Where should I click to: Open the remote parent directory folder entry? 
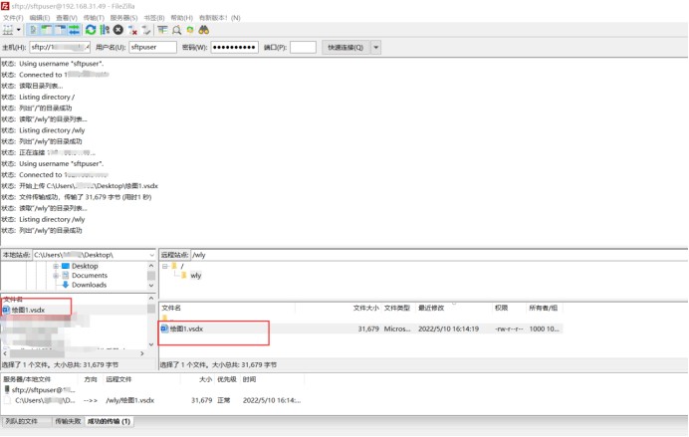[x=165, y=318]
